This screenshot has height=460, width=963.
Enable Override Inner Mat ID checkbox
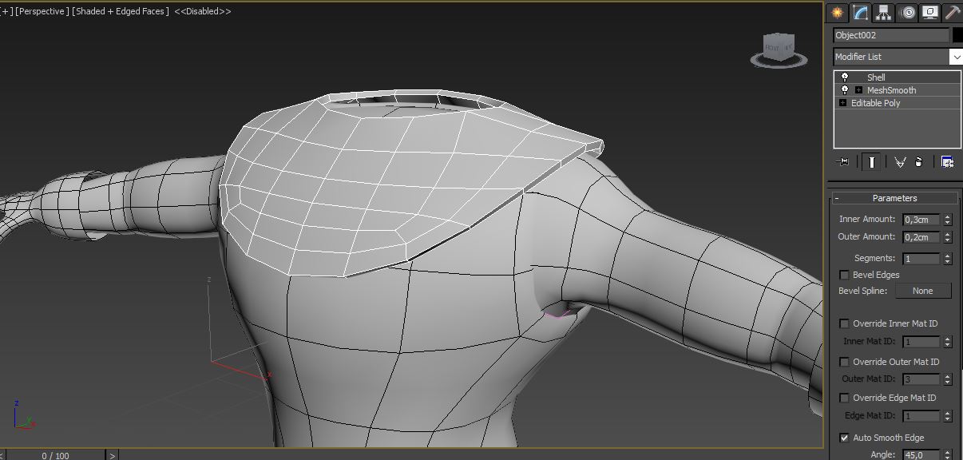pyautogui.click(x=845, y=323)
